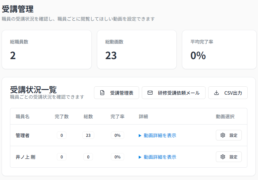The image size is (258, 180).
Task: Select the 総職員数 summary card
Action: coord(46,49)
